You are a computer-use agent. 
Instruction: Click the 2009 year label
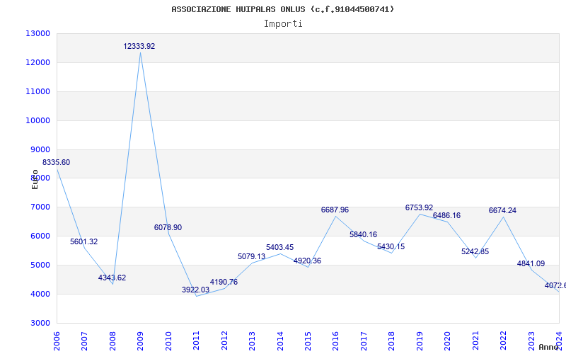[x=140, y=341]
